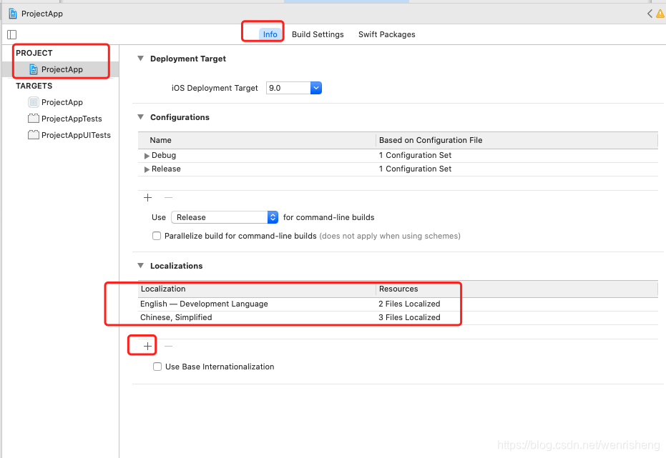Screen dimensions: 666x458
Task: Toggle Use Base Internationalization checkbox
Action: tap(157, 367)
